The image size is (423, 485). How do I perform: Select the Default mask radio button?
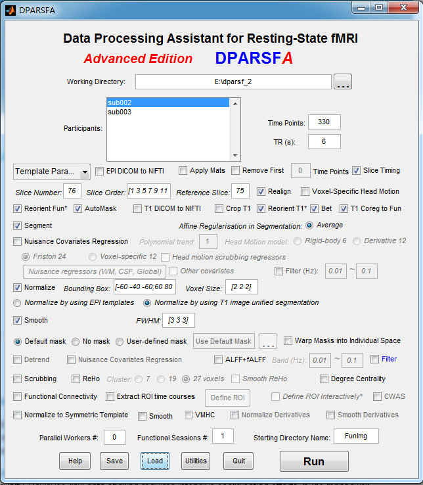pyautogui.click(x=18, y=342)
